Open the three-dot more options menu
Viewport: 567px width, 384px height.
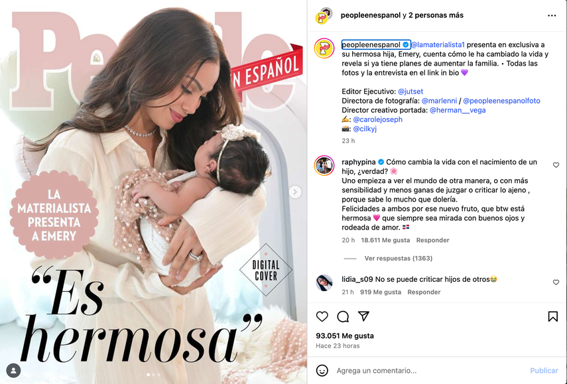(x=552, y=15)
